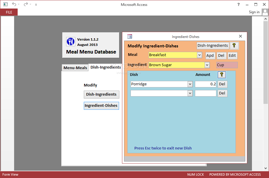Open the Redo history dropdown arrow
The height and width of the screenshot is (178, 269).
click(x=30, y=4)
